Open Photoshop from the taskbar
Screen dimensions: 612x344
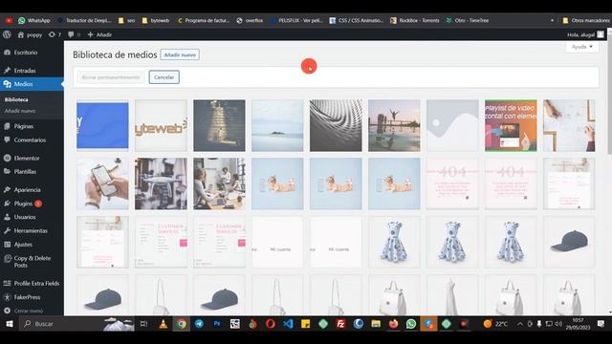pos(217,324)
